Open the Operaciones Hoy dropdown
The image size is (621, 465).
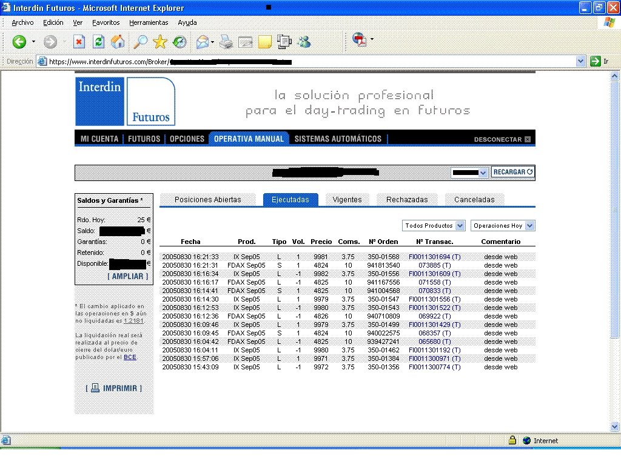click(x=503, y=225)
